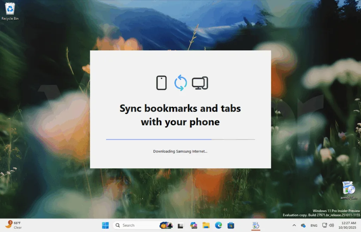Open the ENG language switcher
Viewport: 361px width, 232px height.
pos(314,225)
